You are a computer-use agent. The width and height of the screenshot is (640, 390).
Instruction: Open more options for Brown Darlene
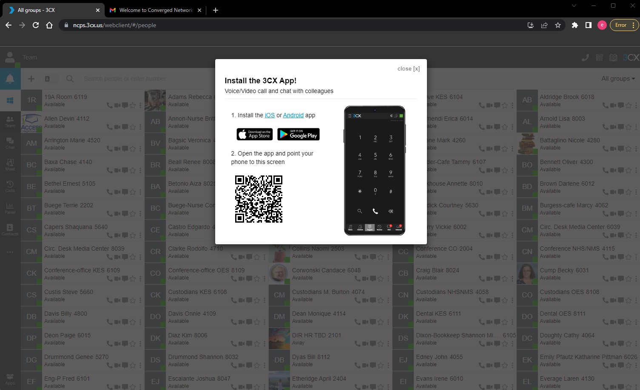coord(636,192)
